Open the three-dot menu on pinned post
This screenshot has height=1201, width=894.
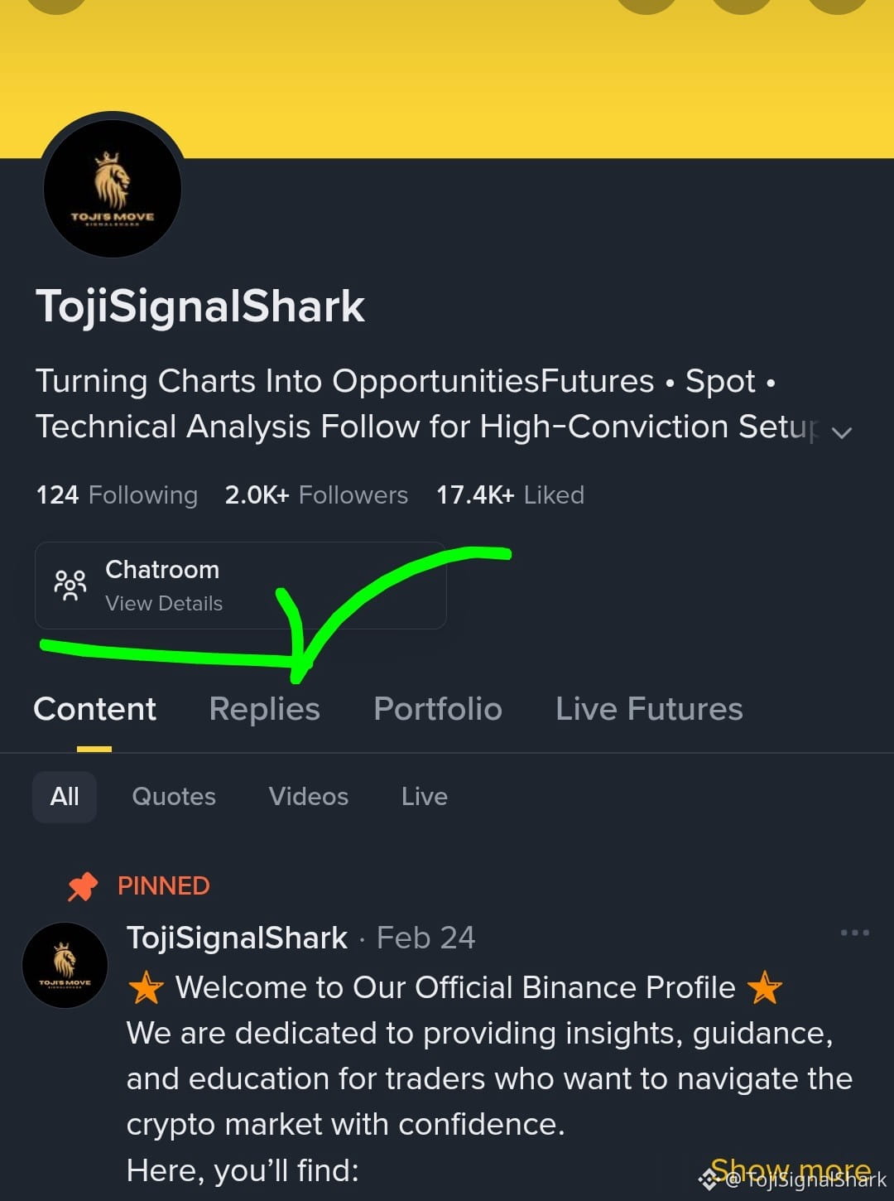(x=854, y=933)
